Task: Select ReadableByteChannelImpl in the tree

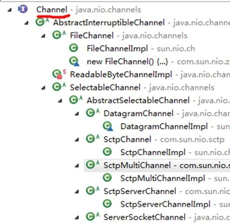Action: coord(121,74)
